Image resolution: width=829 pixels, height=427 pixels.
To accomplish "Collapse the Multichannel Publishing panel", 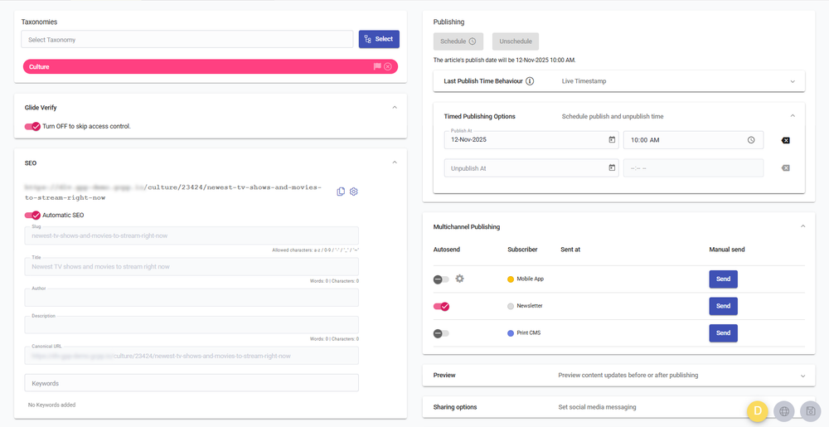I will tap(802, 226).
